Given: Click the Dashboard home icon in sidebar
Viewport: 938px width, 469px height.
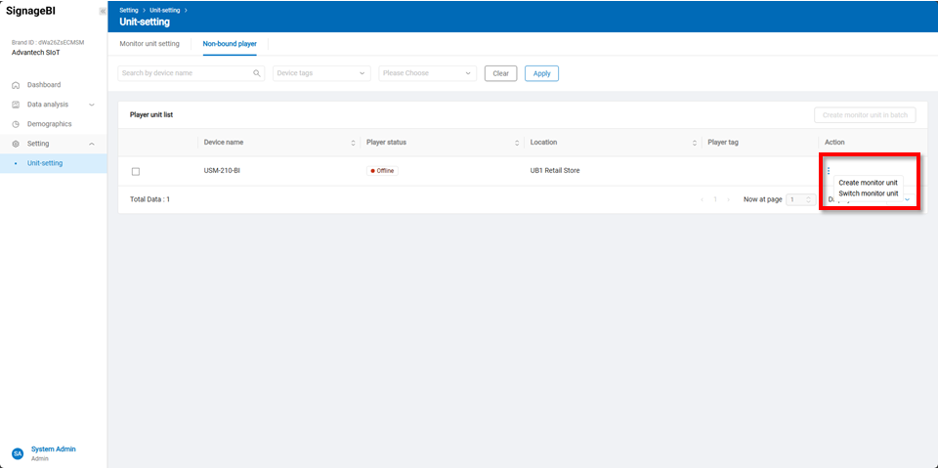Looking at the screenshot, I should 16,85.
